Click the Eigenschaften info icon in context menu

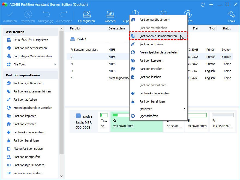(133, 116)
